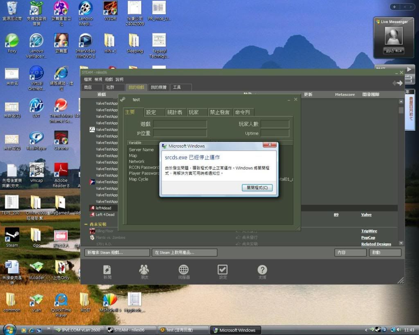Select the 商店 tab in Steam
This screenshot has width=419, height=335.
[x=88, y=87]
